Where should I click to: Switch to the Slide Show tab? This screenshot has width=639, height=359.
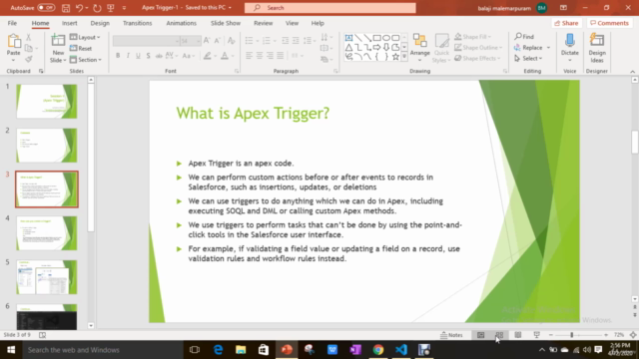pyautogui.click(x=226, y=23)
